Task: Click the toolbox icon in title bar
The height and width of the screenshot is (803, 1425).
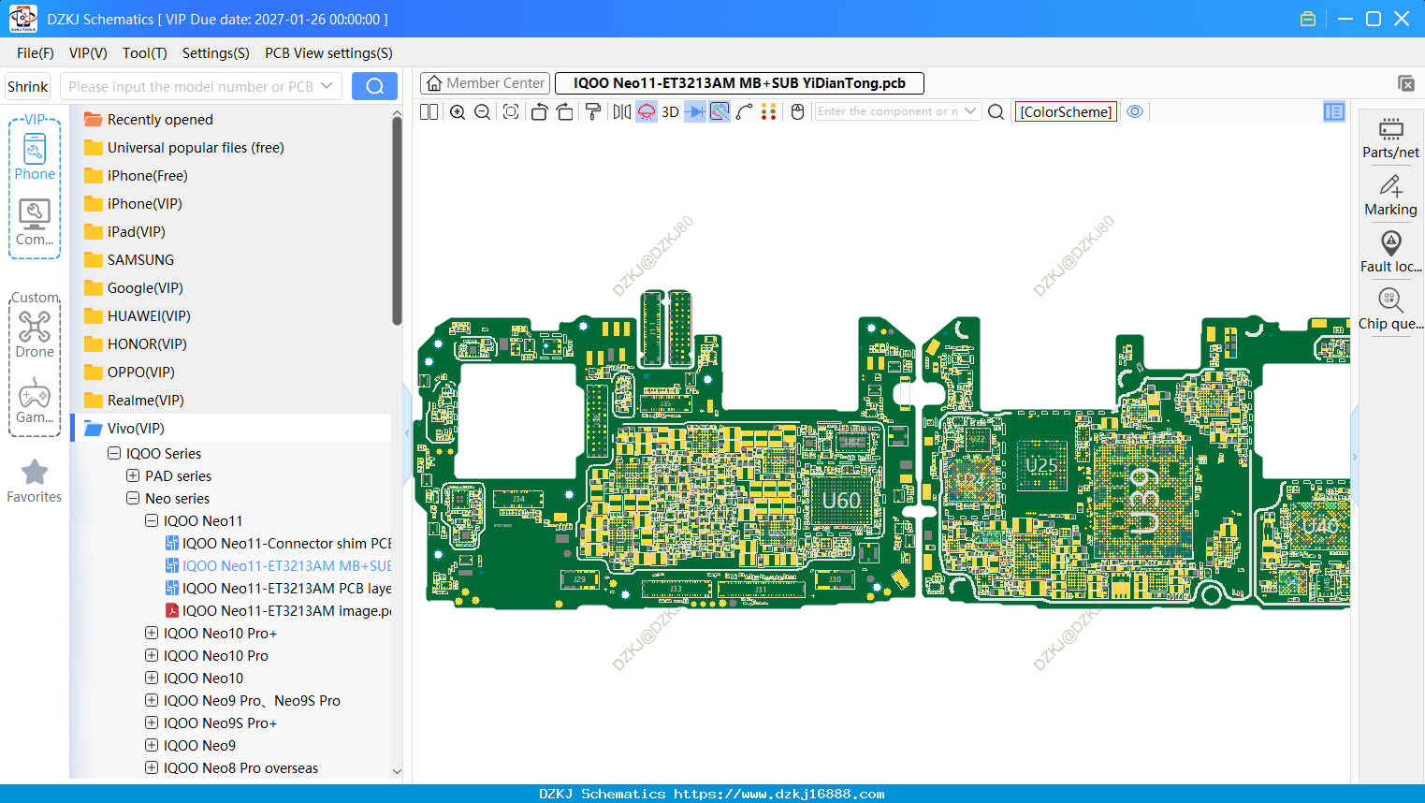Action: point(1308,19)
